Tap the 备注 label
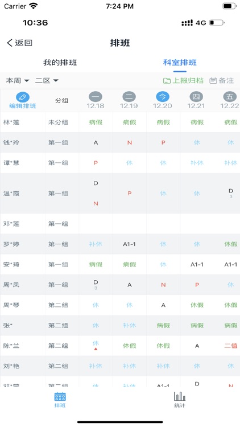The height and width of the screenshot is (427, 240). [226, 81]
